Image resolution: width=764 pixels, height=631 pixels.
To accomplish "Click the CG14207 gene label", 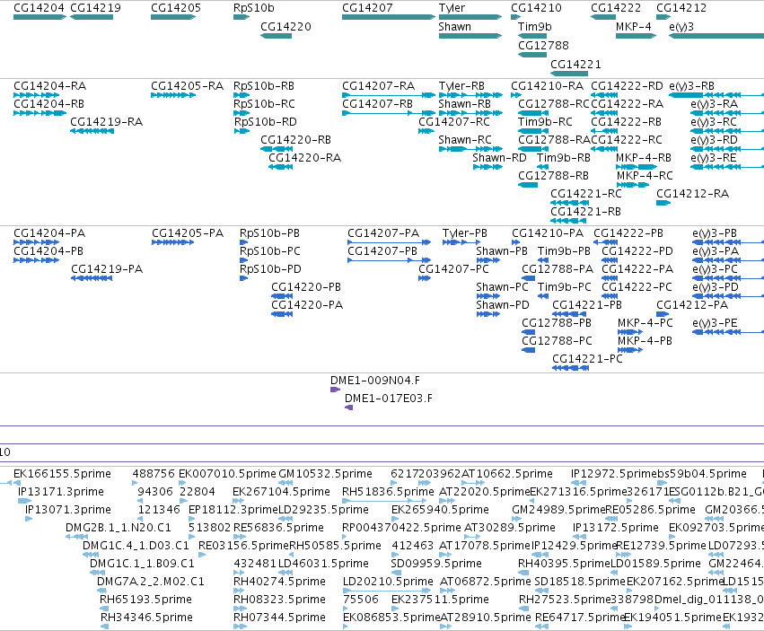I will pos(367,8).
